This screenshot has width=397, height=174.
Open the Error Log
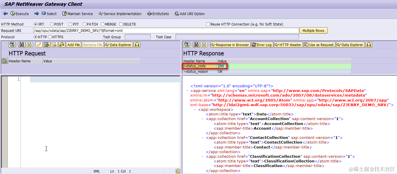tap(262, 45)
